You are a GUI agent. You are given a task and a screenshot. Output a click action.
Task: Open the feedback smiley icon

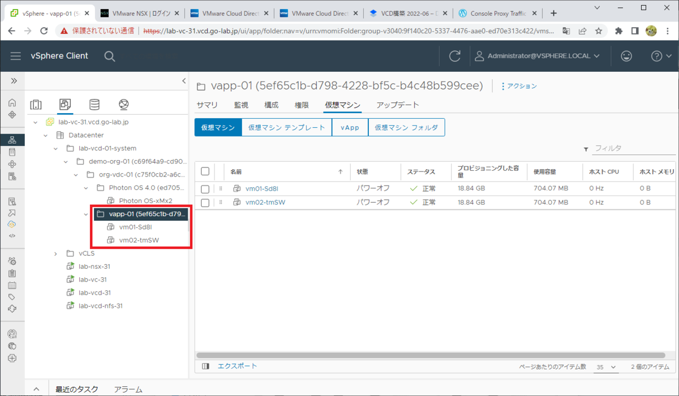pos(626,56)
